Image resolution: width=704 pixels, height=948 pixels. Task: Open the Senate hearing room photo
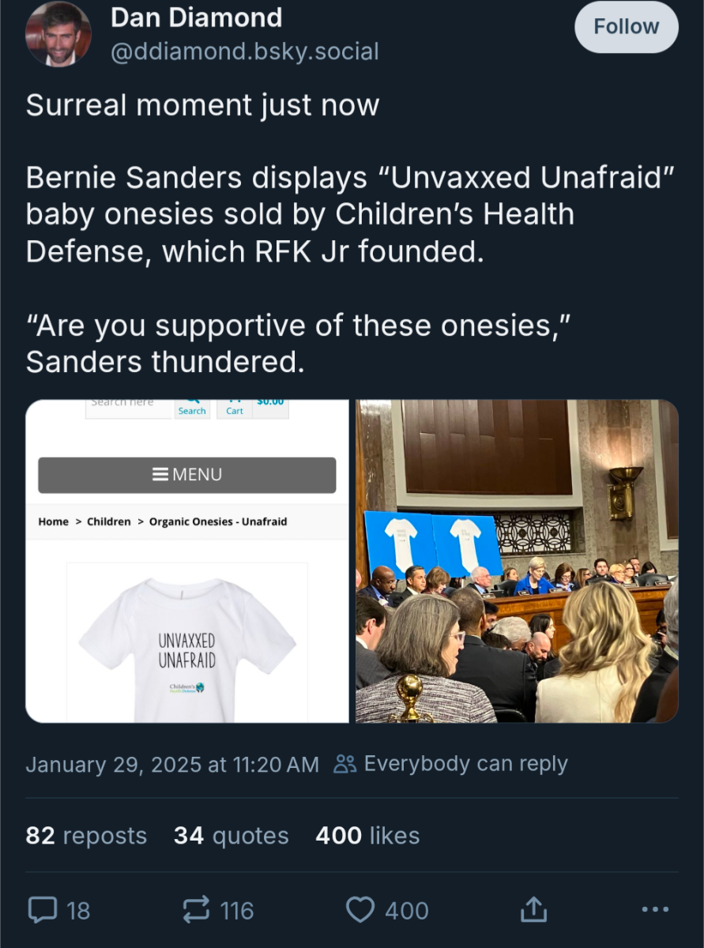click(x=517, y=561)
